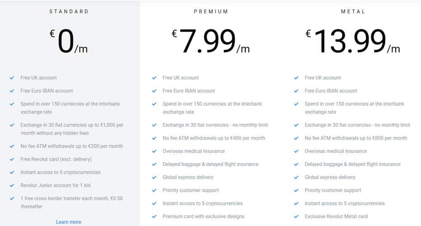Viewport: 421px width, 226px height.
Task: Click the €7.99/m Premium price
Action: (211, 41)
